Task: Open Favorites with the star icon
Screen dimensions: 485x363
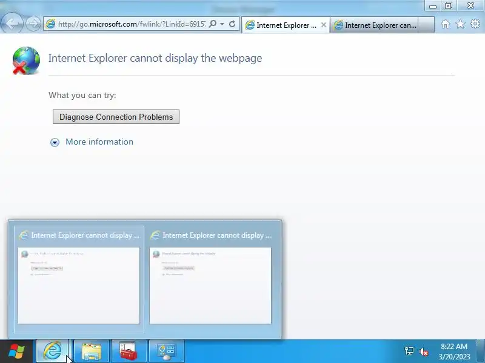Action: tap(460, 24)
